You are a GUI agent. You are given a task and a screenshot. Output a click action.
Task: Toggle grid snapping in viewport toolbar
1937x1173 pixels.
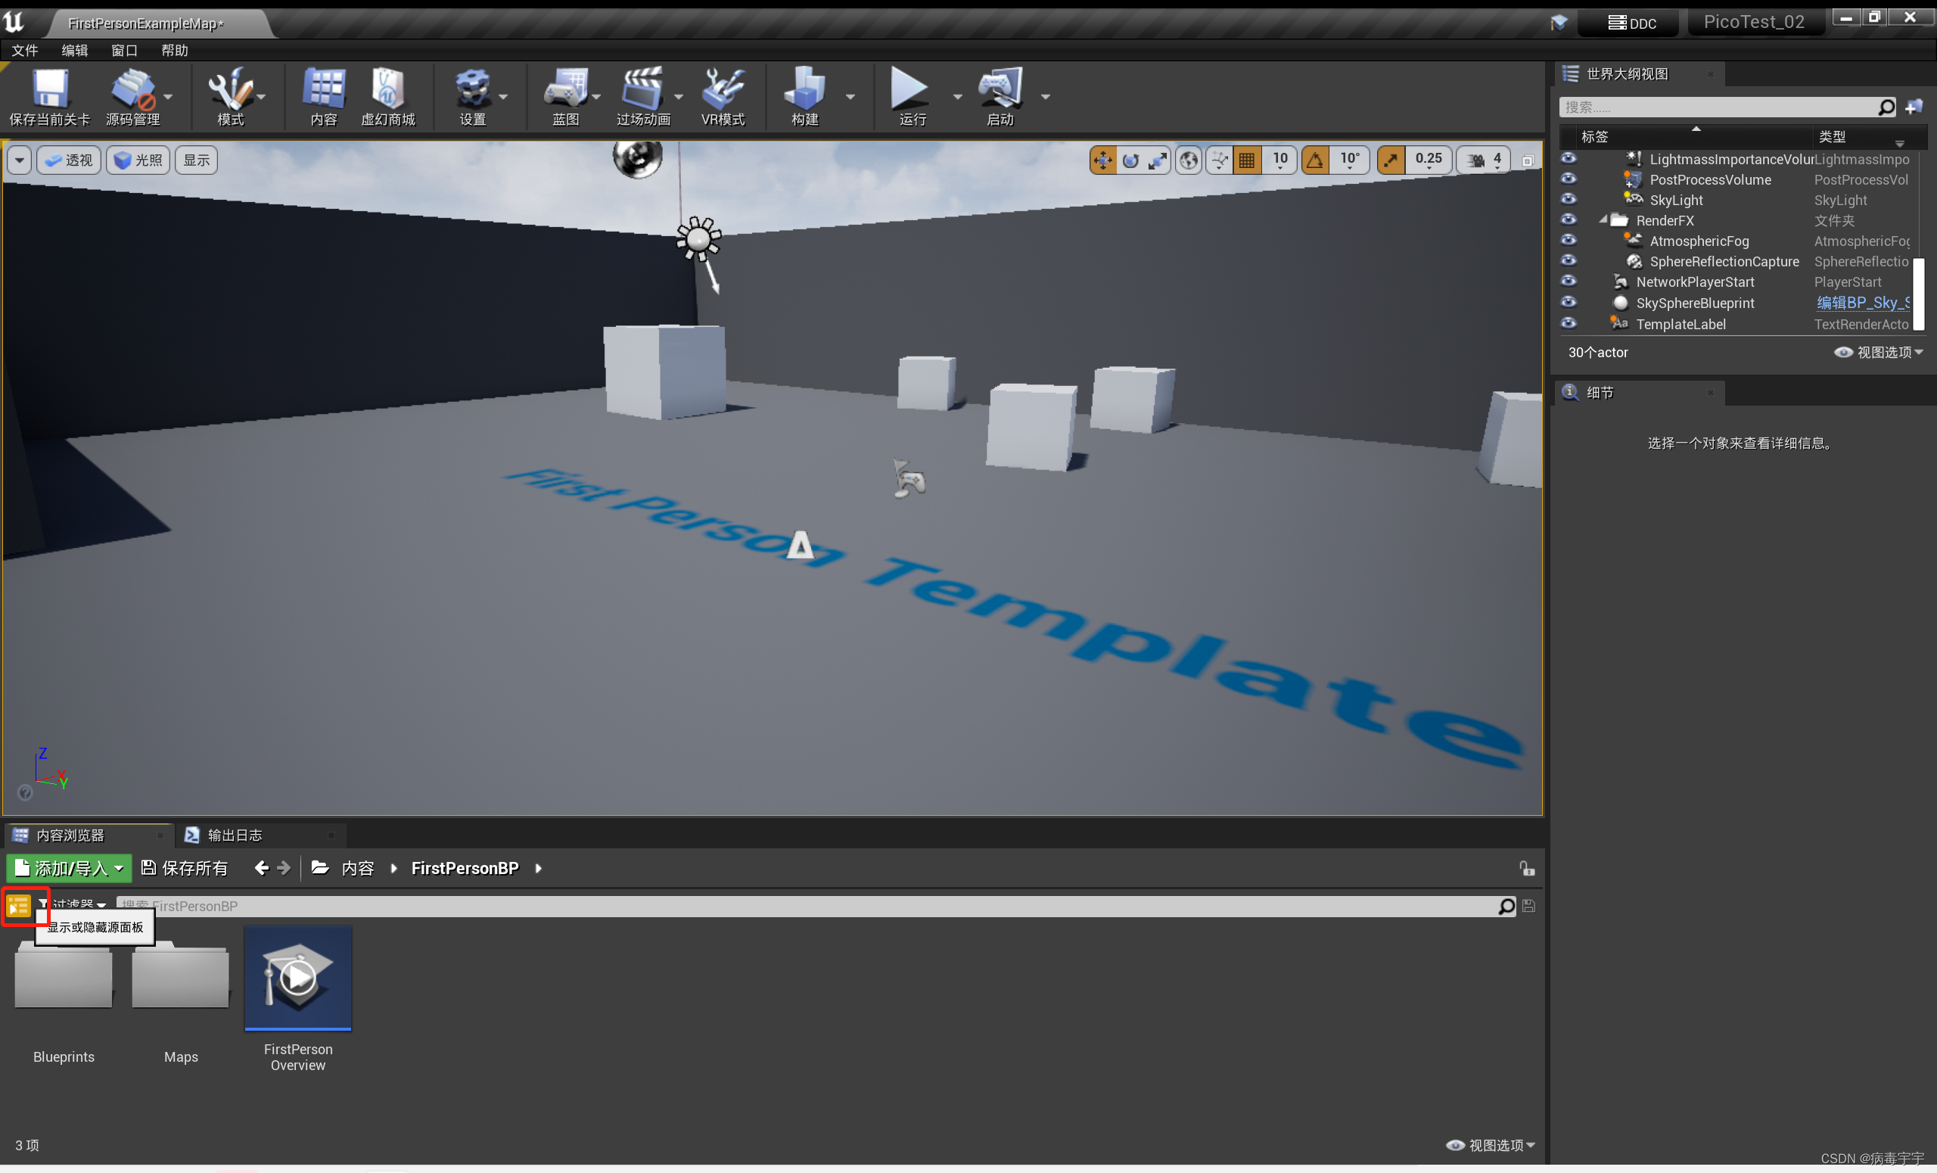pyautogui.click(x=1247, y=160)
